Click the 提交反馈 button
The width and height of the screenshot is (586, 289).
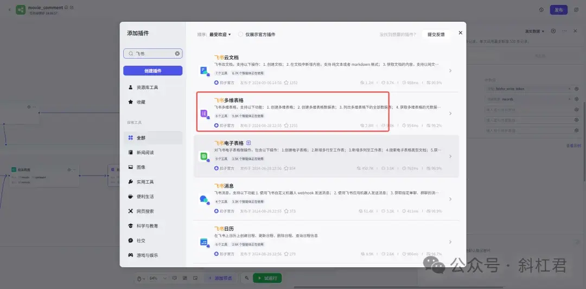coord(436,34)
